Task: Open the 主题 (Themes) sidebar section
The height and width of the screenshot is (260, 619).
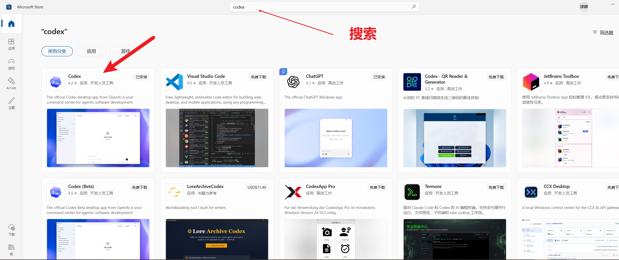Action: (11, 103)
